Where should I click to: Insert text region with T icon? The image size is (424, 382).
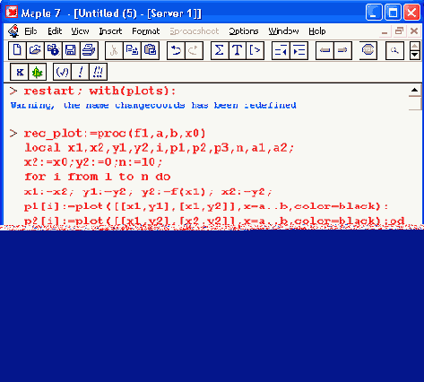coord(238,50)
